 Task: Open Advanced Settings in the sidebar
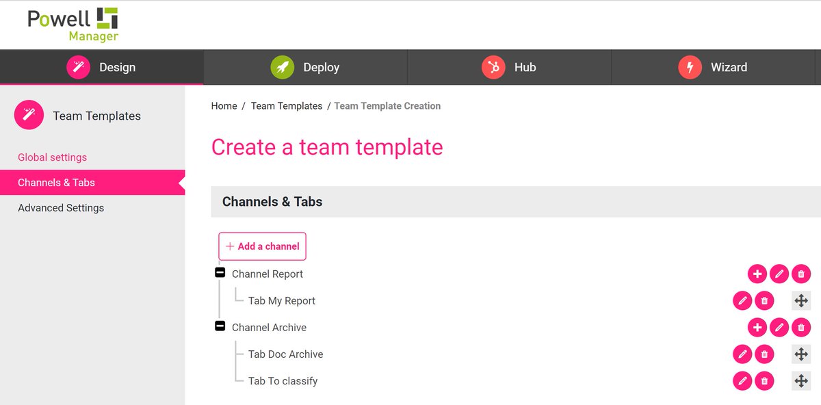(61, 208)
